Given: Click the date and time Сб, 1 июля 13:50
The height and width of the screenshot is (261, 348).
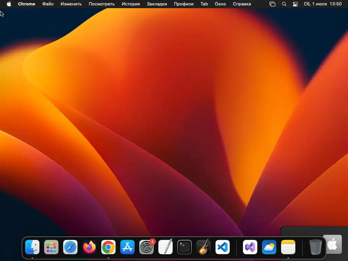Looking at the screenshot, I should [323, 4].
